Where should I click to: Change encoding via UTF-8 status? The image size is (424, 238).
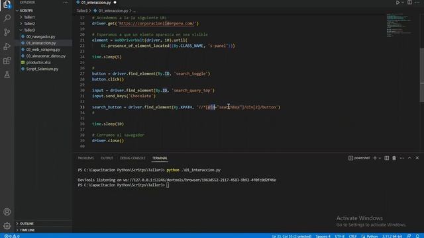pyautogui.click(x=340, y=236)
